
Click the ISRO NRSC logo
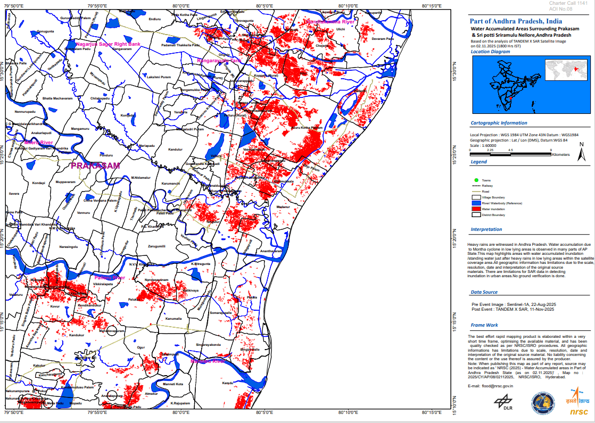coord(577,403)
